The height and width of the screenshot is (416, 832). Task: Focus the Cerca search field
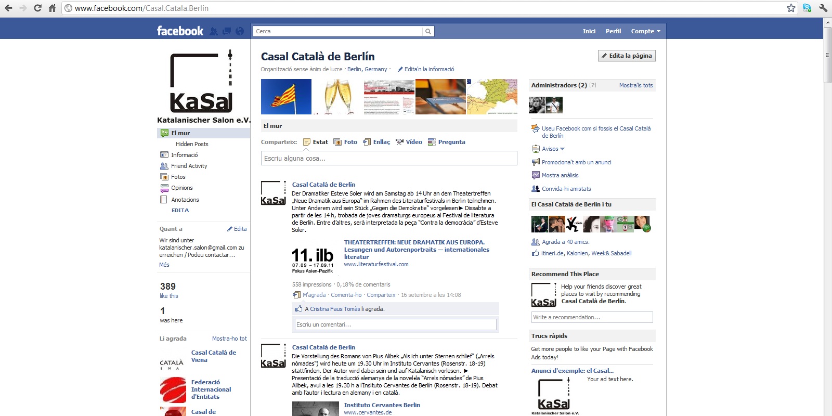click(338, 31)
